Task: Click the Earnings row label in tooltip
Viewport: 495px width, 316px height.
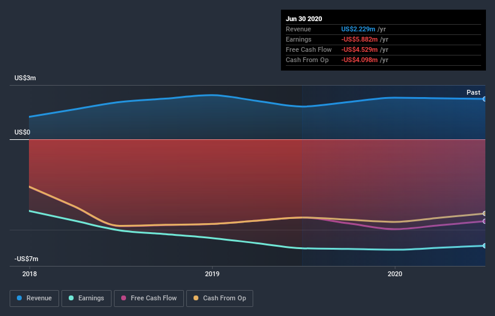Action: [298, 39]
